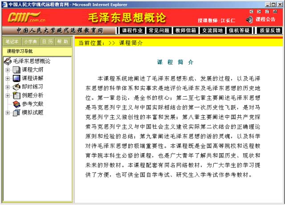Expand the 即时练习 tree node
285x205 pixels.
click(8, 87)
